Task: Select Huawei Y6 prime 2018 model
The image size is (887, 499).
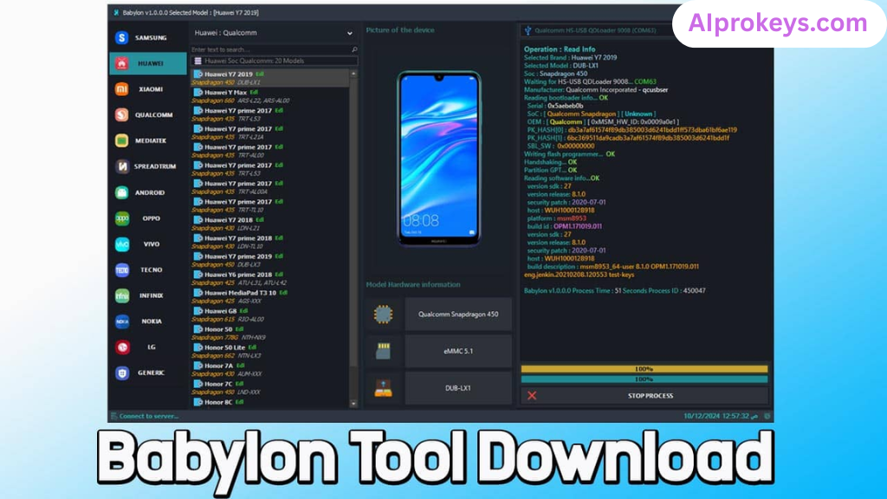Action: coord(270,278)
